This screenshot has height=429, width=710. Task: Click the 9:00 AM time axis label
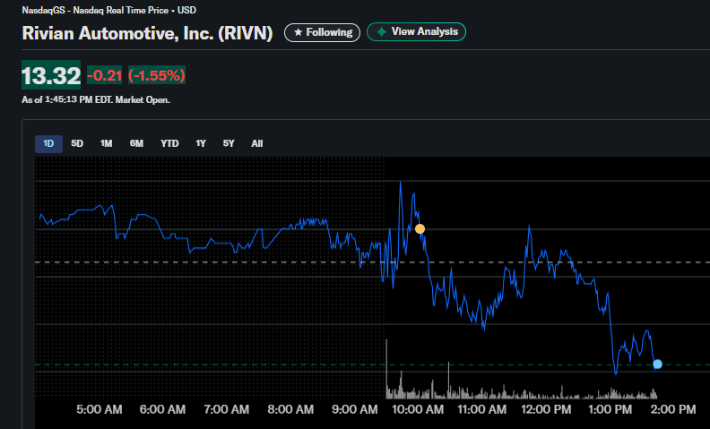tap(354, 409)
